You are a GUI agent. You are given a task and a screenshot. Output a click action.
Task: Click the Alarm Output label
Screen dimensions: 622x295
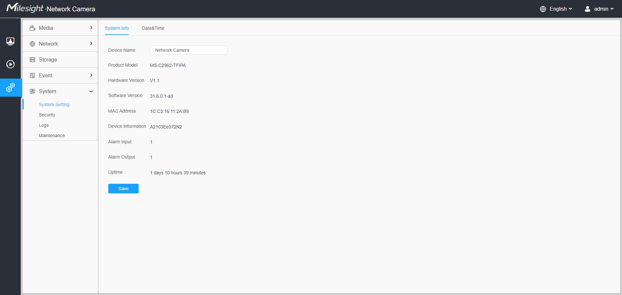pos(121,157)
